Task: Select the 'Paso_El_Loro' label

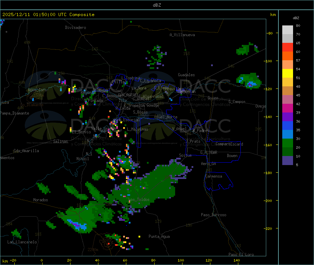Action: click(241, 255)
